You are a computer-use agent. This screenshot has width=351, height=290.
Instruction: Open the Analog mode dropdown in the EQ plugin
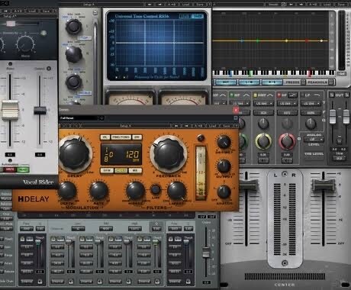click(314, 140)
